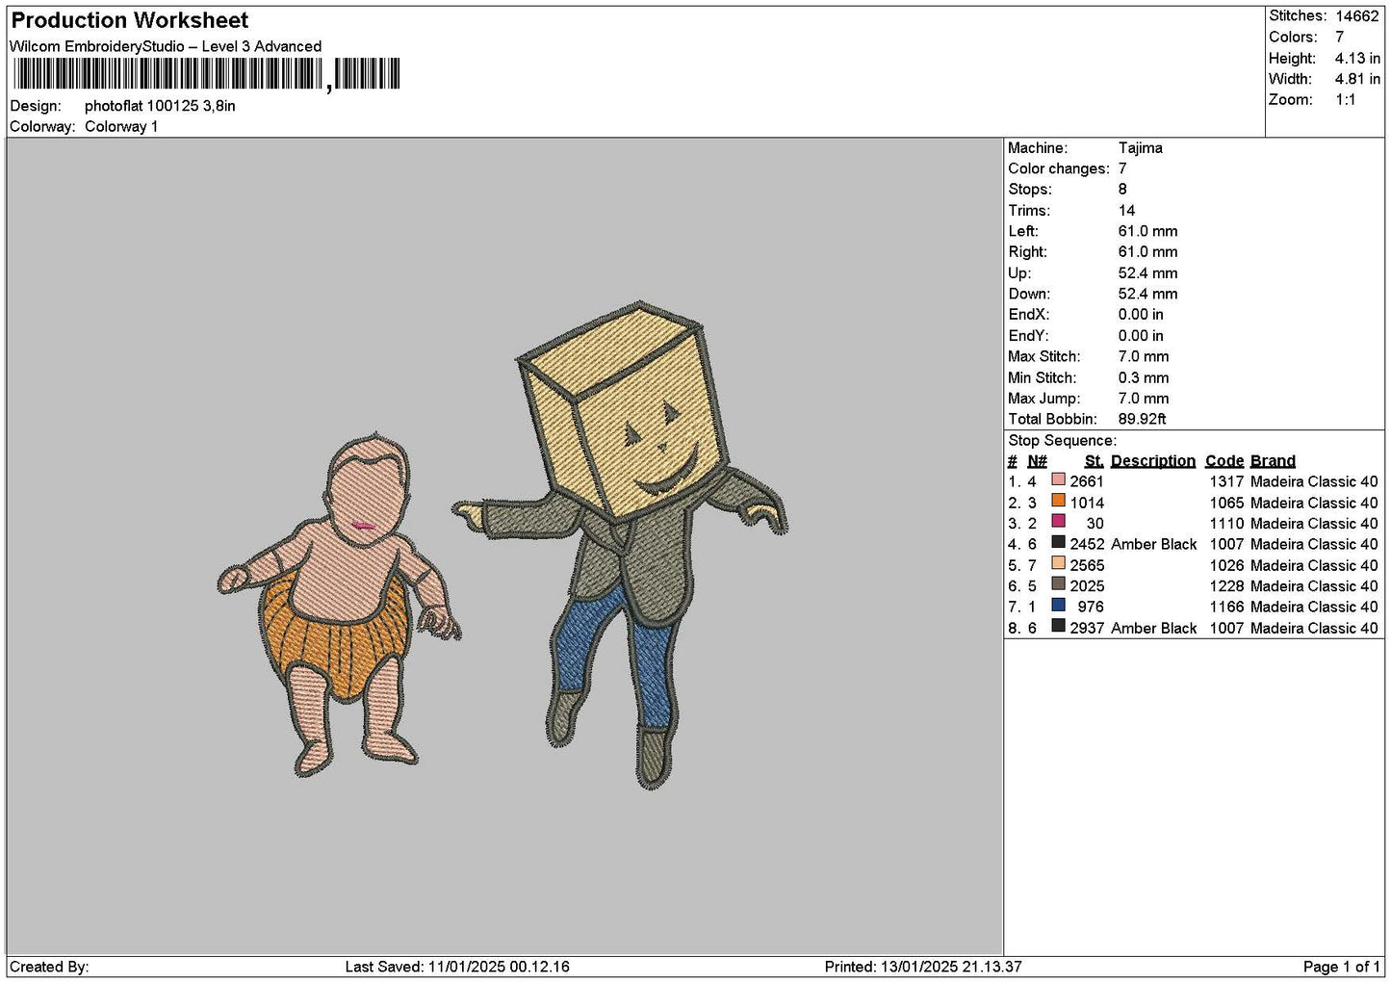
Task: Click the 'Description' column header
Action: point(1153,461)
